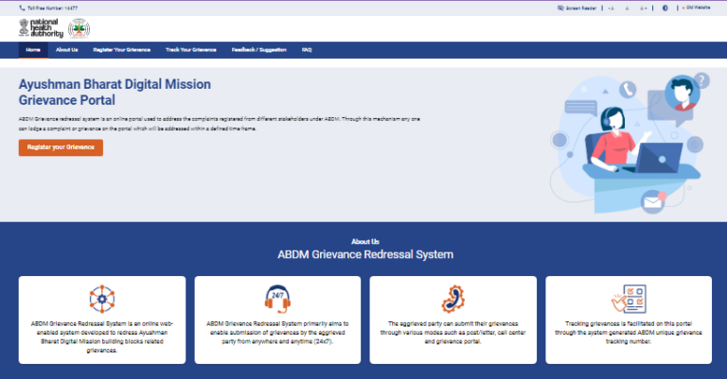Click the Ayushman Bharat emblem logo
The image size is (727, 379).
click(79, 28)
